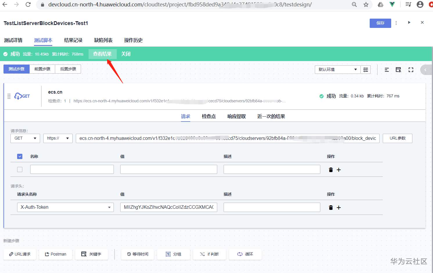Open the 默认环境 environment dropdown
This screenshot has height=273, width=433.
(x=338, y=69)
